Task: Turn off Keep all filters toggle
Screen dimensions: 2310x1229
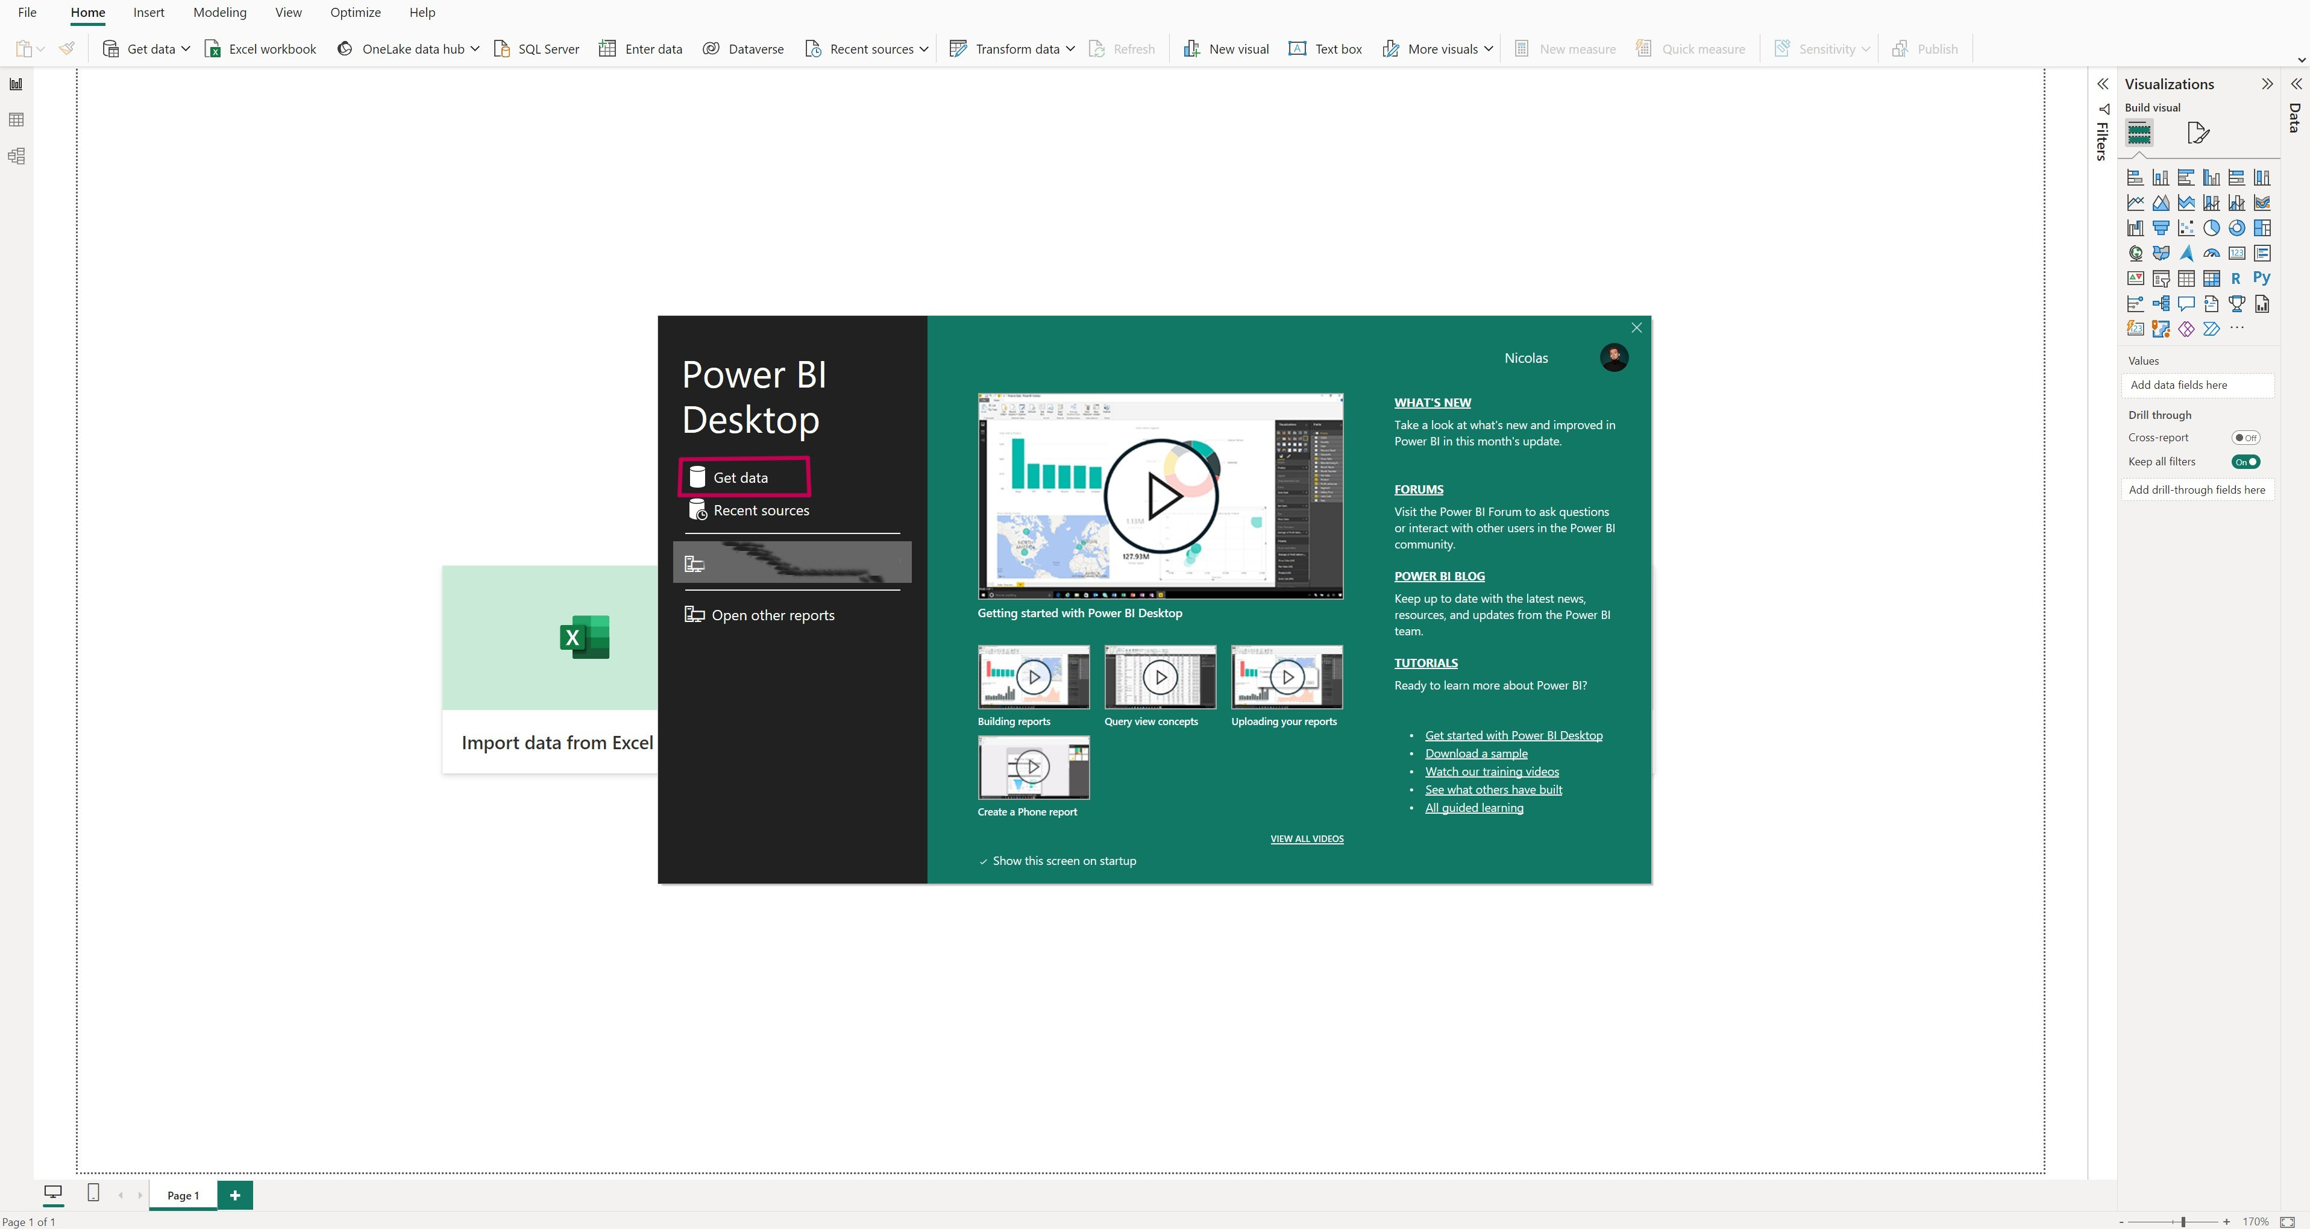Action: pos(2246,462)
